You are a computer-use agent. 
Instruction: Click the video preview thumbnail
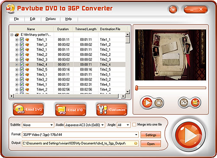pos(171,55)
